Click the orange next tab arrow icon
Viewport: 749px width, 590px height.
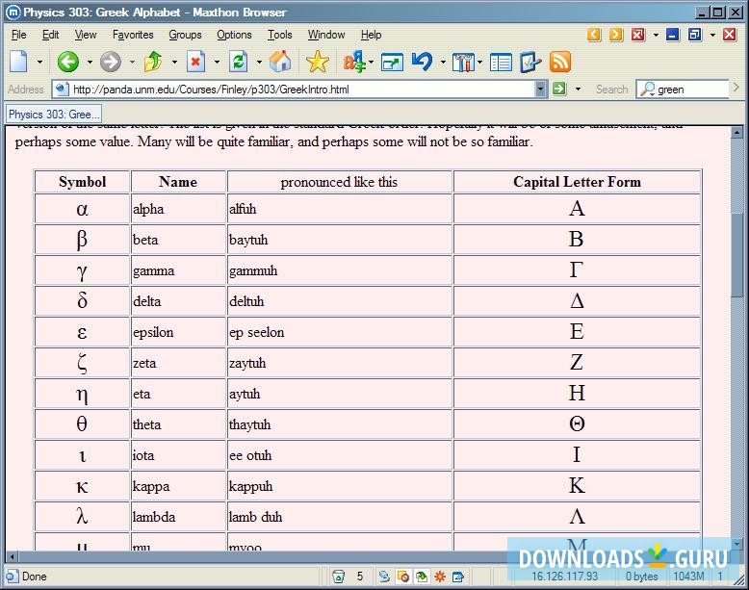(616, 35)
